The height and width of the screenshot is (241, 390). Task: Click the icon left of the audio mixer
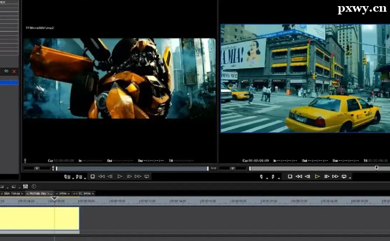pyautogui.click(x=13, y=186)
